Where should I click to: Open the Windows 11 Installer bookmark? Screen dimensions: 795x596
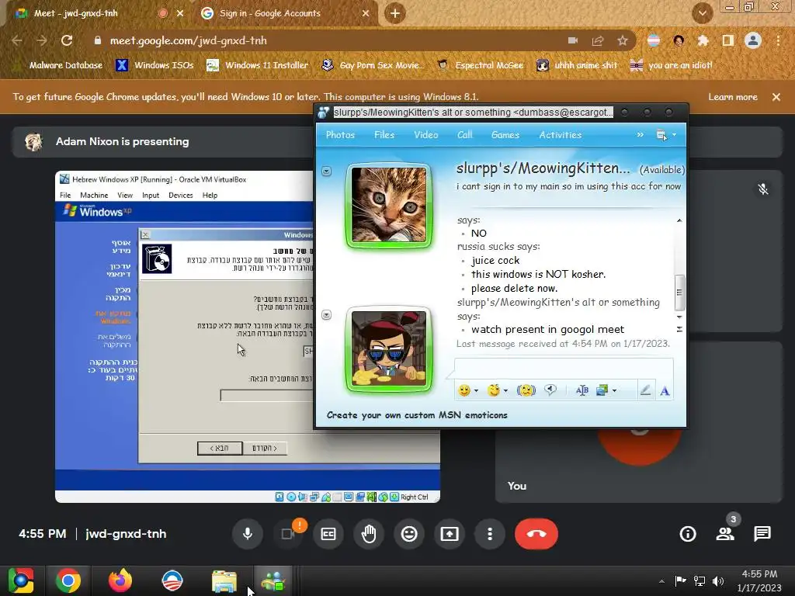(258, 65)
